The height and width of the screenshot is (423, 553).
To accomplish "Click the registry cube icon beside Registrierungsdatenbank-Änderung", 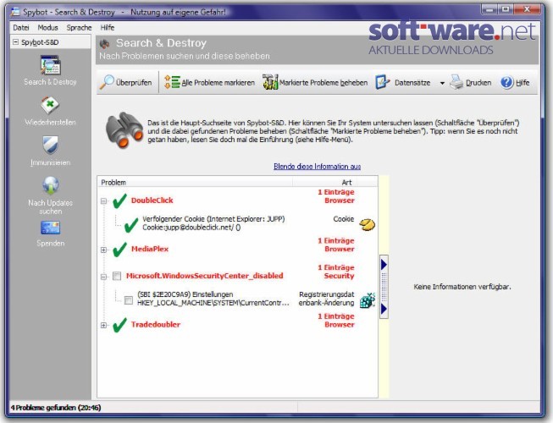I will pyautogui.click(x=368, y=300).
